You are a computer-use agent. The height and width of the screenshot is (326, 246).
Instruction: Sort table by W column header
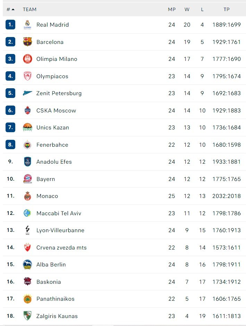coord(187,9)
